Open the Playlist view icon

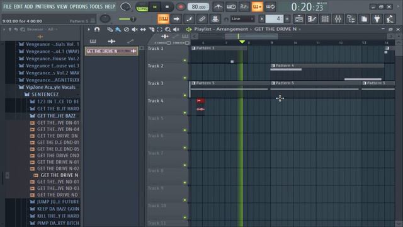(x=298, y=19)
